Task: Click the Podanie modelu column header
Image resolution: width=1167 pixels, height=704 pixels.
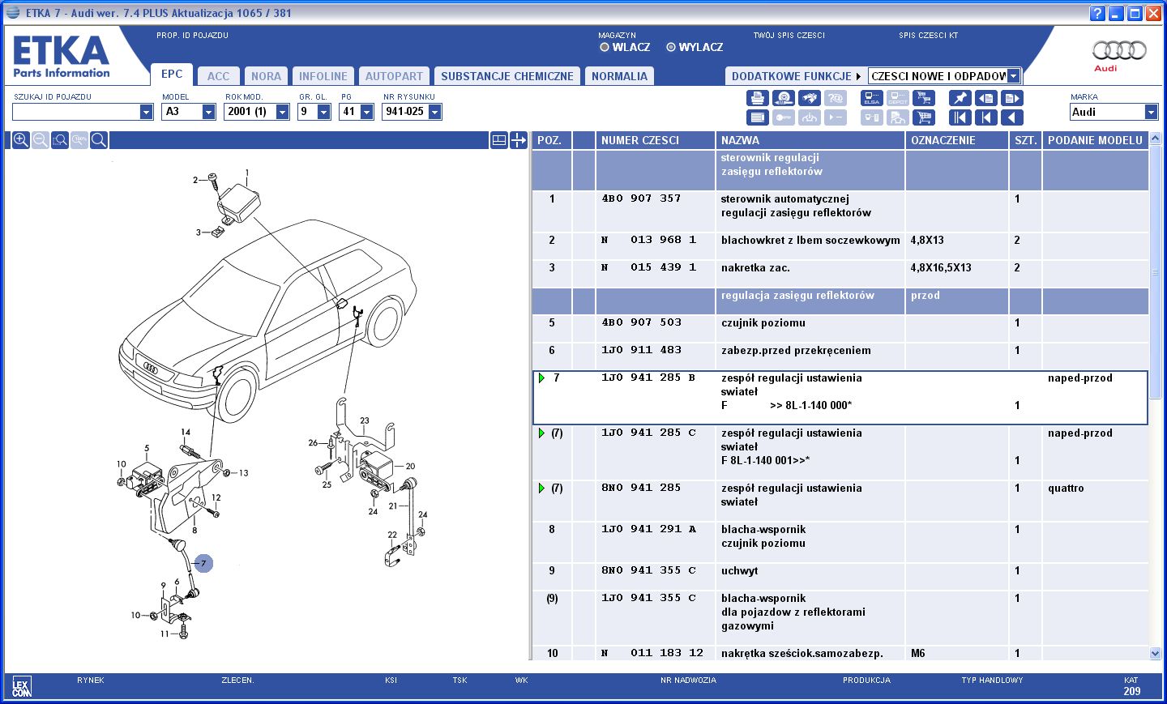Action: [1096, 140]
